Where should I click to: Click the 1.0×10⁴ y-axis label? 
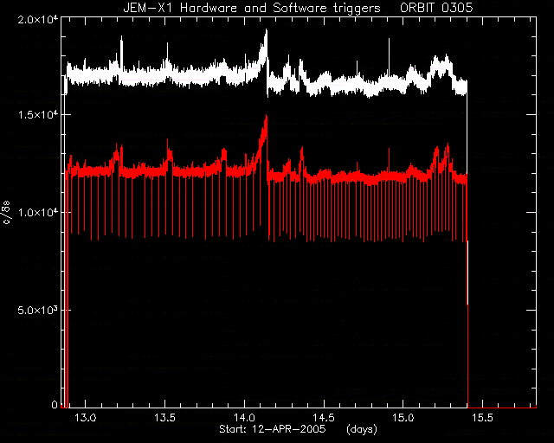pos(38,213)
